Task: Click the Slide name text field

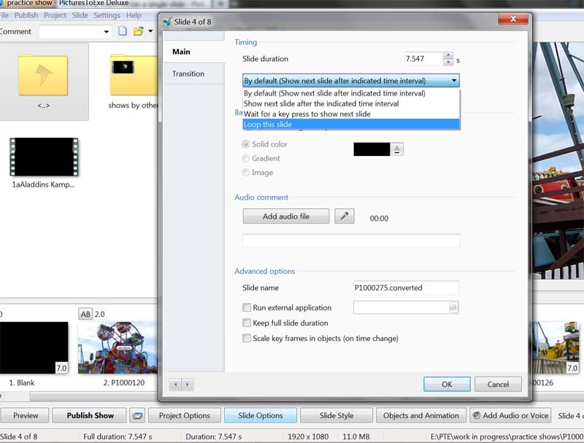Action: click(405, 288)
